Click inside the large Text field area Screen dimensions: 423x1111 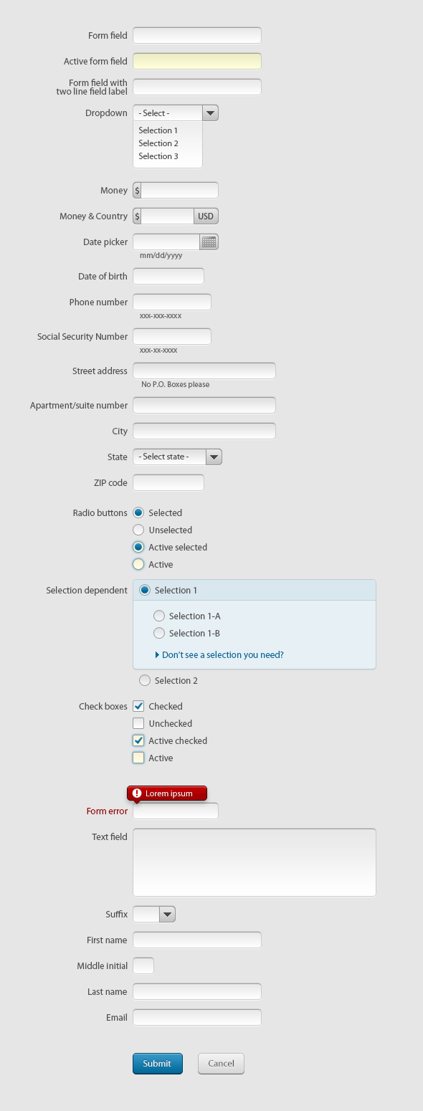coord(255,862)
